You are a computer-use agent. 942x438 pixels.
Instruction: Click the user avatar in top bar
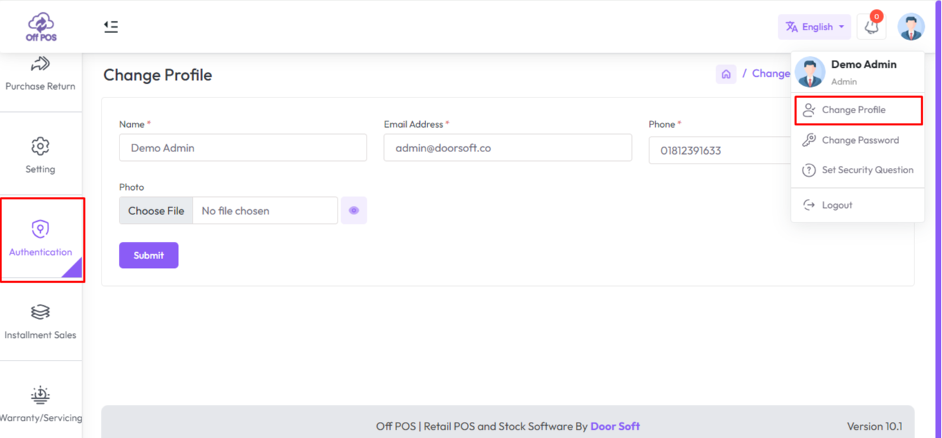click(x=910, y=27)
